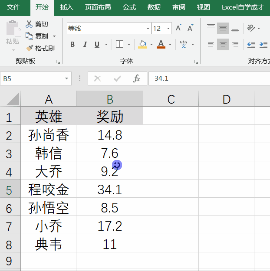Decrease the cell indent

pyautogui.click(x=251, y=44)
